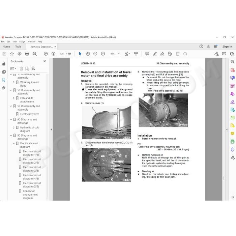This screenshot has height=236, width=236.
Task: Open the Edit menu
Action: pos(8,42)
